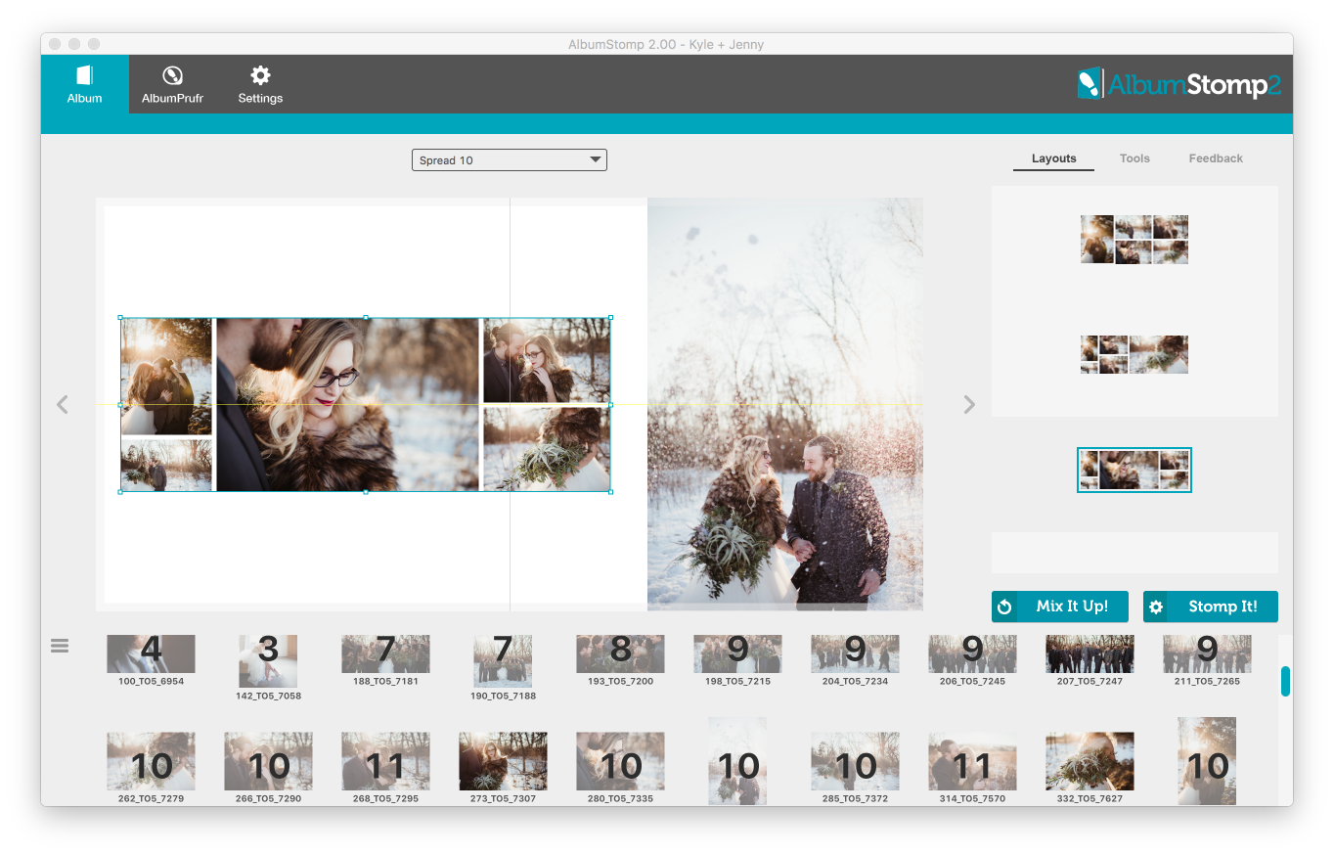Click the Mix It Up! button
Image resolution: width=1334 pixels, height=855 pixels.
(x=1060, y=607)
